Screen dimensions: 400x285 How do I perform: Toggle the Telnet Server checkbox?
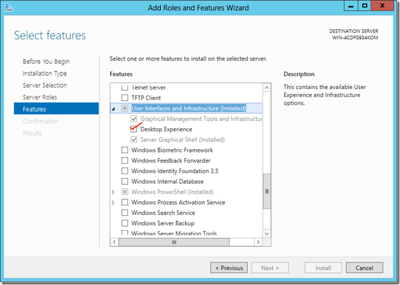tap(125, 88)
